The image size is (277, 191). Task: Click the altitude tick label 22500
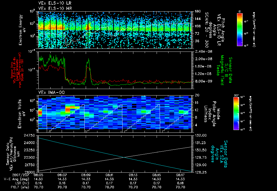click(x=29, y=157)
